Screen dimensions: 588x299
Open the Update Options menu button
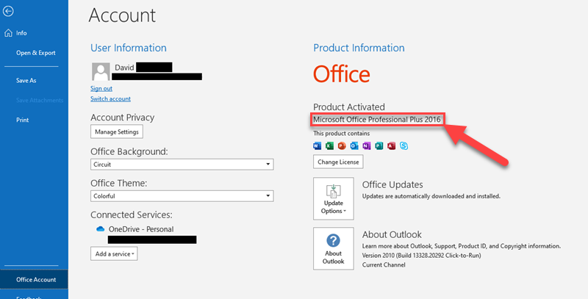click(x=334, y=198)
